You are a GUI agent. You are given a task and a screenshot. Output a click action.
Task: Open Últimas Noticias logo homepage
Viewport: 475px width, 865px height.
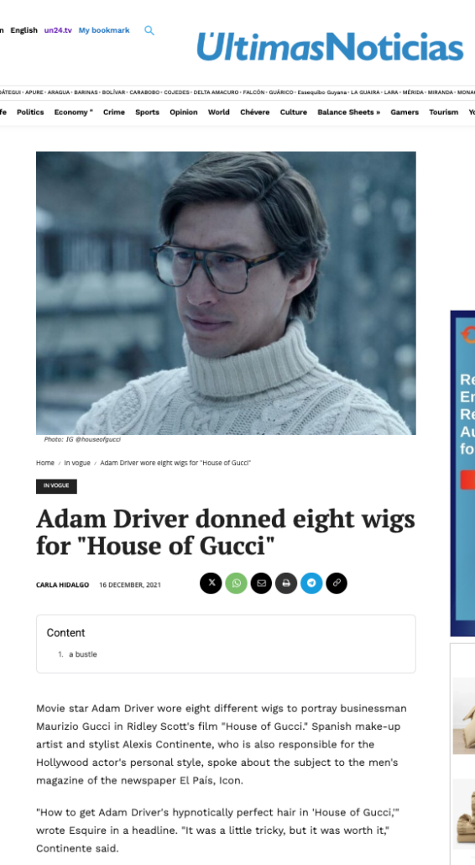pos(330,46)
